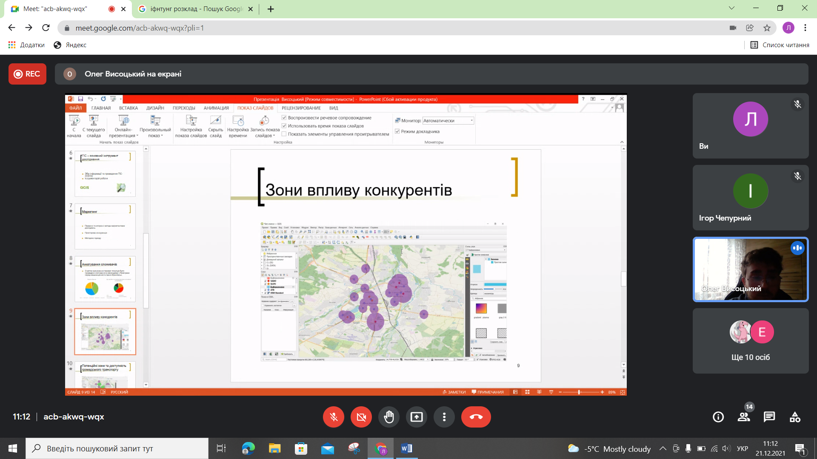The image size is (817, 459).
Task: Open meeting details info icon
Action: click(718, 417)
